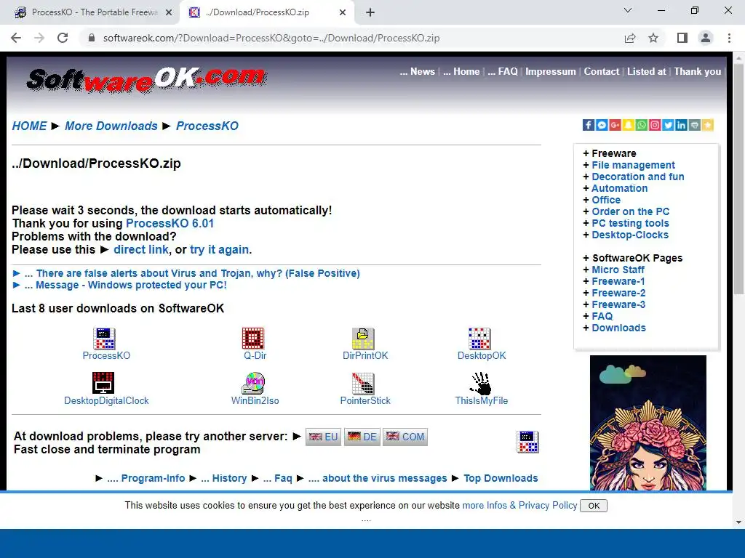745x558 pixels.
Task: Reload the current page
Action: tap(63, 38)
